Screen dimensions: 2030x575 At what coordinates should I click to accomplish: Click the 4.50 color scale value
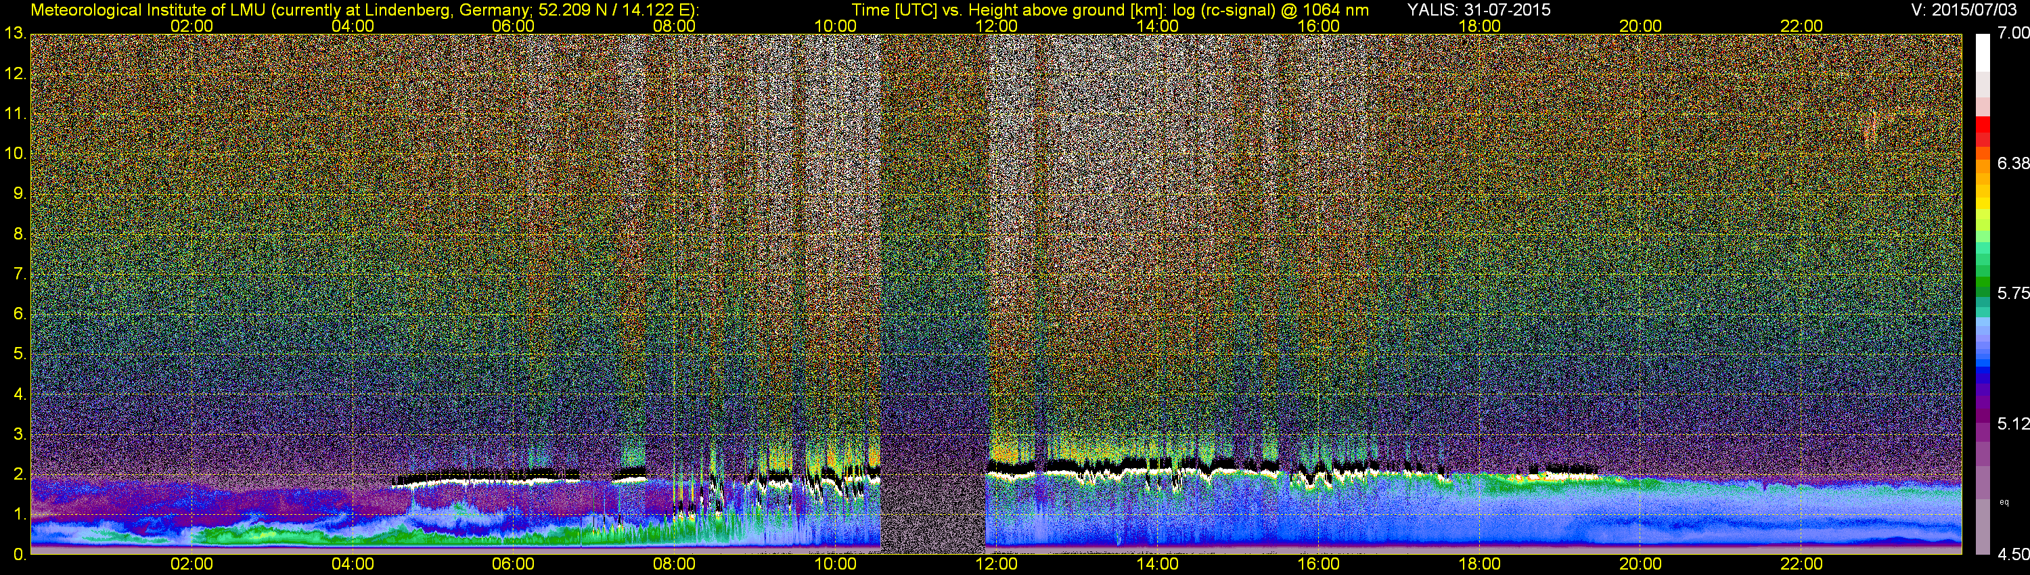pyautogui.click(x=2012, y=554)
